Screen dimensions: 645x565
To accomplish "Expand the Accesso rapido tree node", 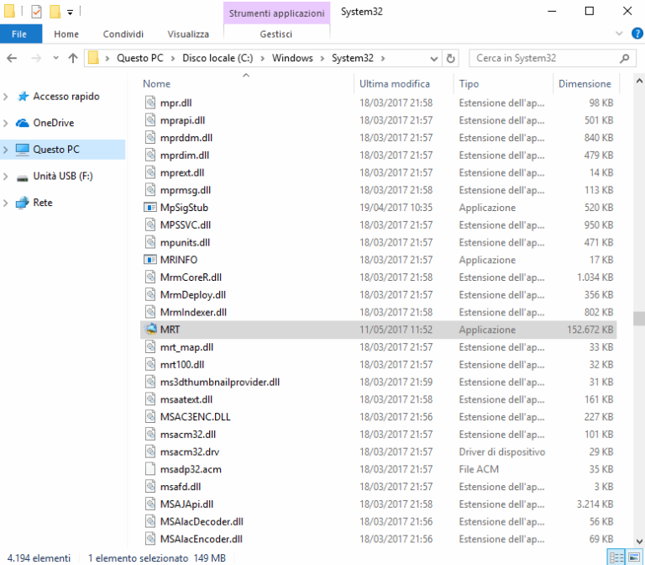I will click(x=5, y=97).
